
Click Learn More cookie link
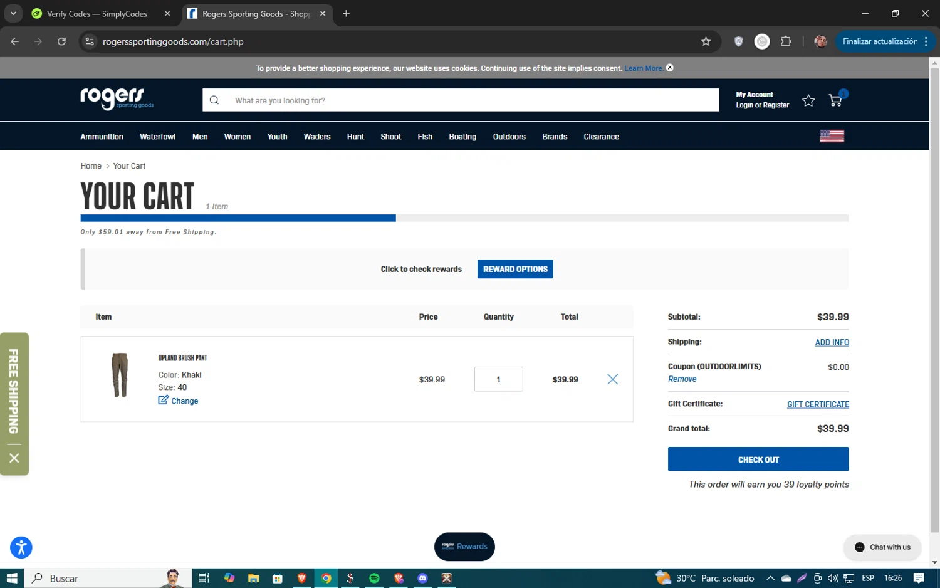644,68
